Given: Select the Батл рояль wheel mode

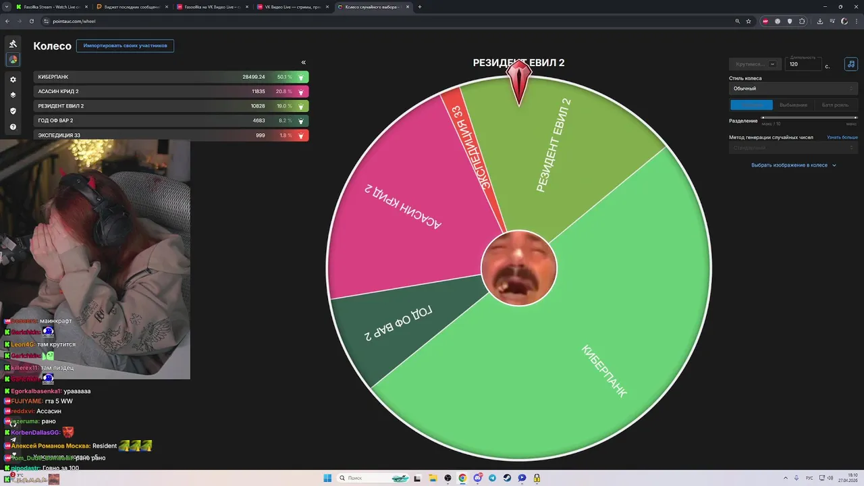Looking at the screenshot, I should coord(836,105).
